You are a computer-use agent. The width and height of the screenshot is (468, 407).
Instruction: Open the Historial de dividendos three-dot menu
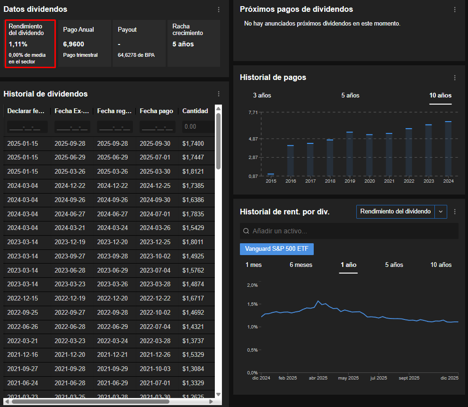pyautogui.click(x=218, y=94)
